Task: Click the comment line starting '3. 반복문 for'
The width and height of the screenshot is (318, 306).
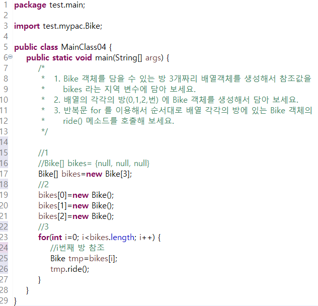Action: [183, 110]
